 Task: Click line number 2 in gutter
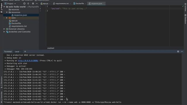click(40, 8)
